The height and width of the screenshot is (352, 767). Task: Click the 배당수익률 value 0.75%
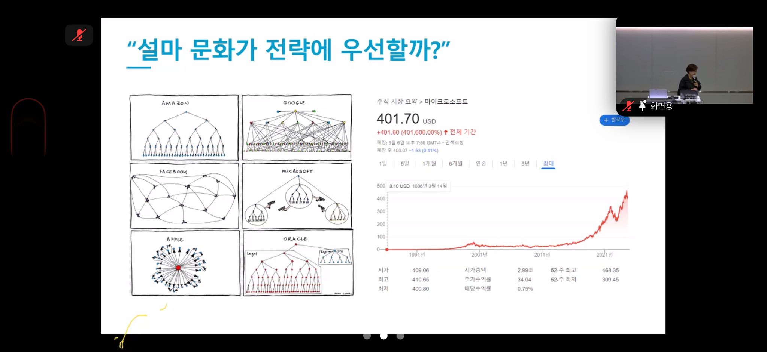pos(525,289)
